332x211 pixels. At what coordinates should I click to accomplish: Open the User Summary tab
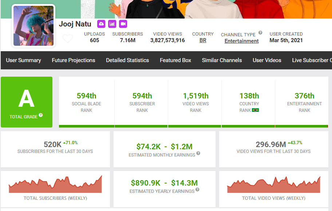pos(24,60)
